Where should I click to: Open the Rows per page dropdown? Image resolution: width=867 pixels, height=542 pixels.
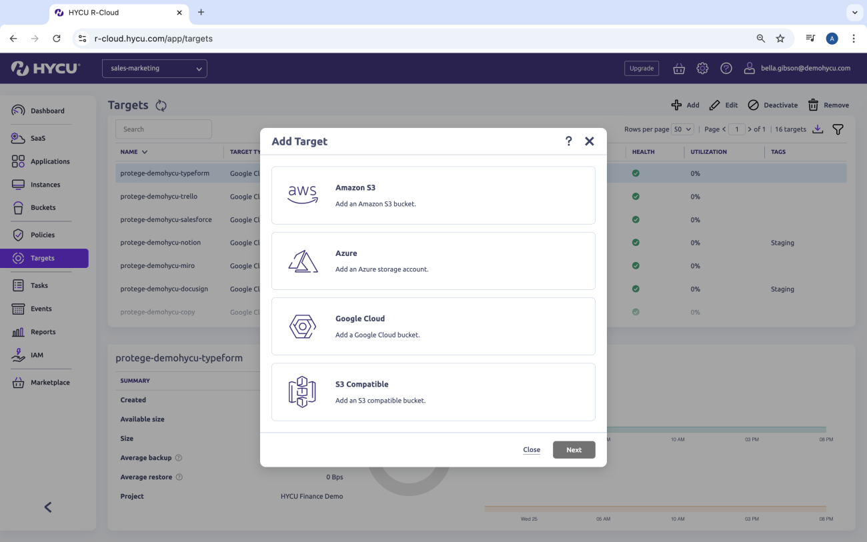click(x=683, y=129)
